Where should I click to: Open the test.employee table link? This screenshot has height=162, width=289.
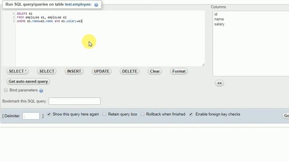tap(78, 4)
